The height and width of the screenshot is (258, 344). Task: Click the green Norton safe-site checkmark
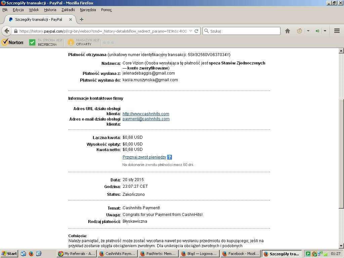click(32, 42)
